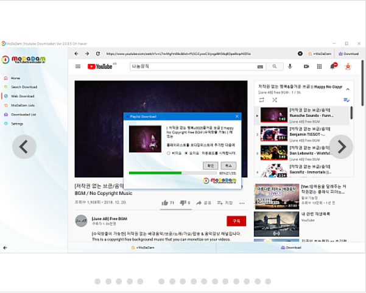This screenshot has width=366, height=293.
Task: Click the page vertical scrollbar
Action: (362, 83)
